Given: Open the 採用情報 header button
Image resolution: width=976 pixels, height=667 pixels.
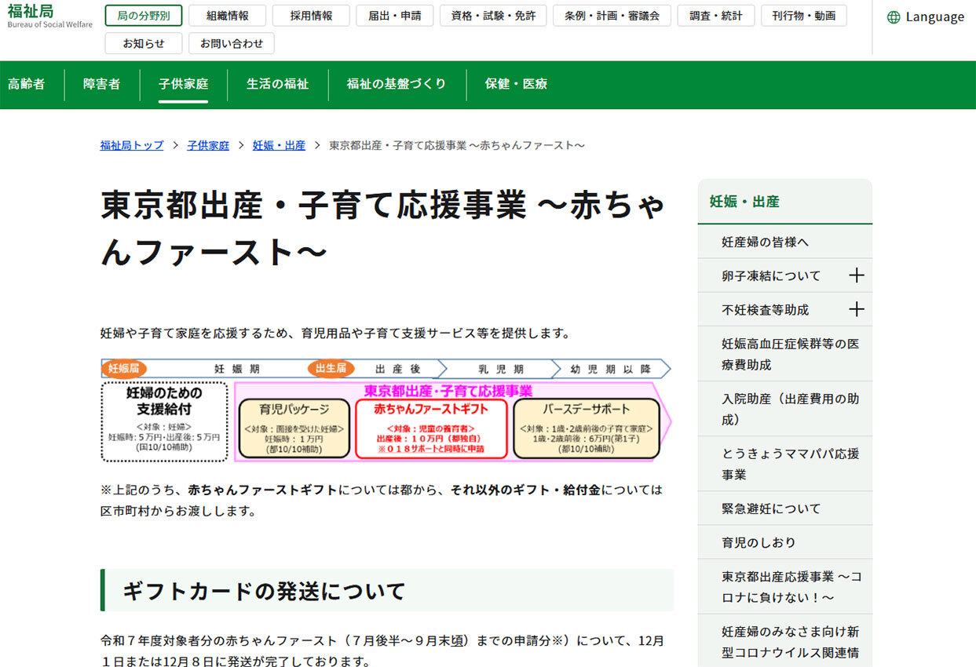Looking at the screenshot, I should coord(311,16).
